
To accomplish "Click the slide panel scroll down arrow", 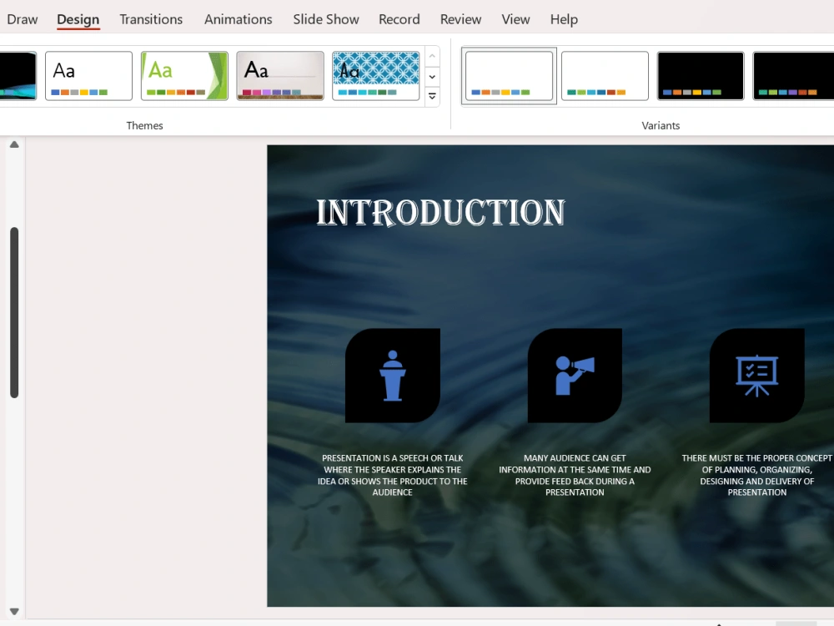I will click(x=14, y=612).
